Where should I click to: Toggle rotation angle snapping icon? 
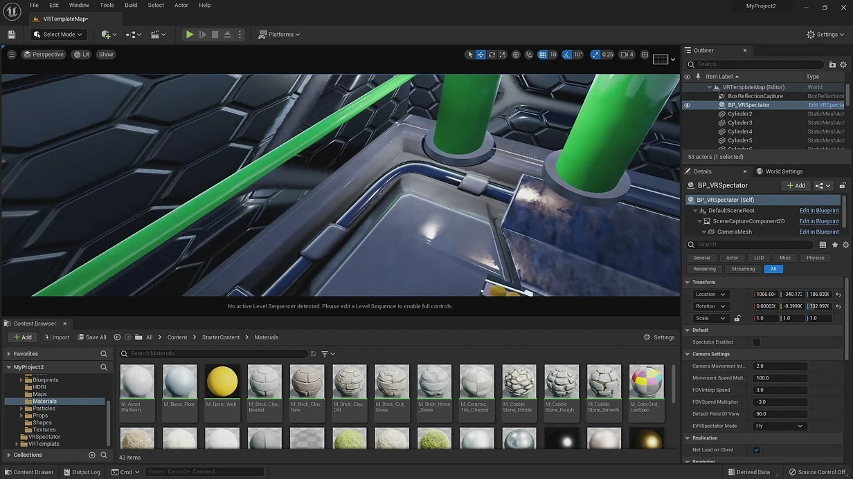click(x=567, y=55)
